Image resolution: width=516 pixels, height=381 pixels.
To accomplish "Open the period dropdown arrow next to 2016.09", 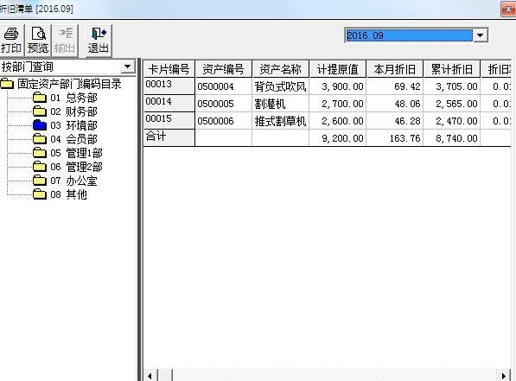I will (480, 35).
